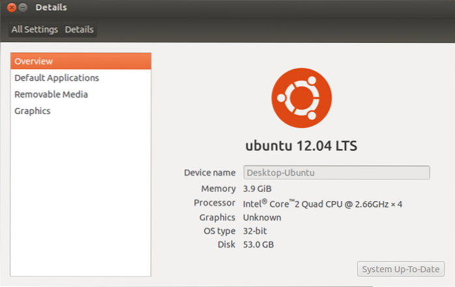
Task: Switch to the Removable Media section
Action: click(51, 94)
